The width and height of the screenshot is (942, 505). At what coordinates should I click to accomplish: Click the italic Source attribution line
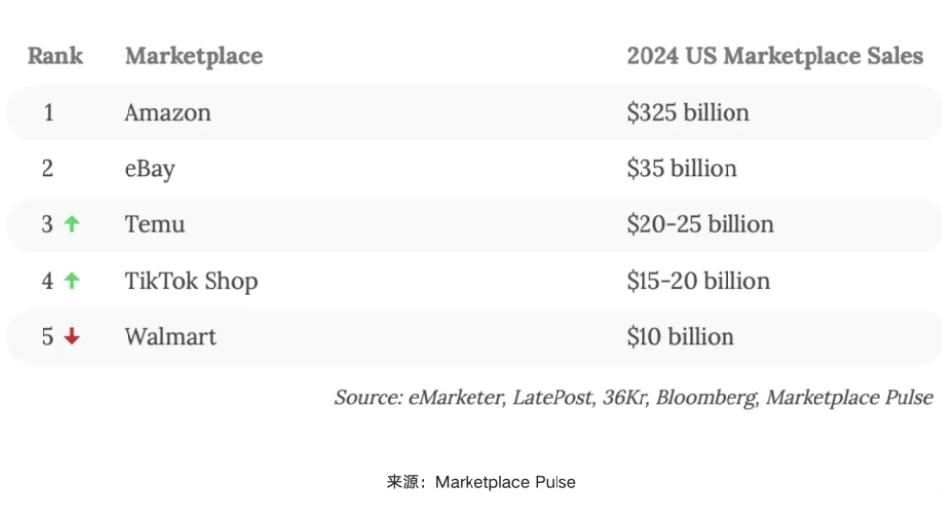(x=633, y=398)
